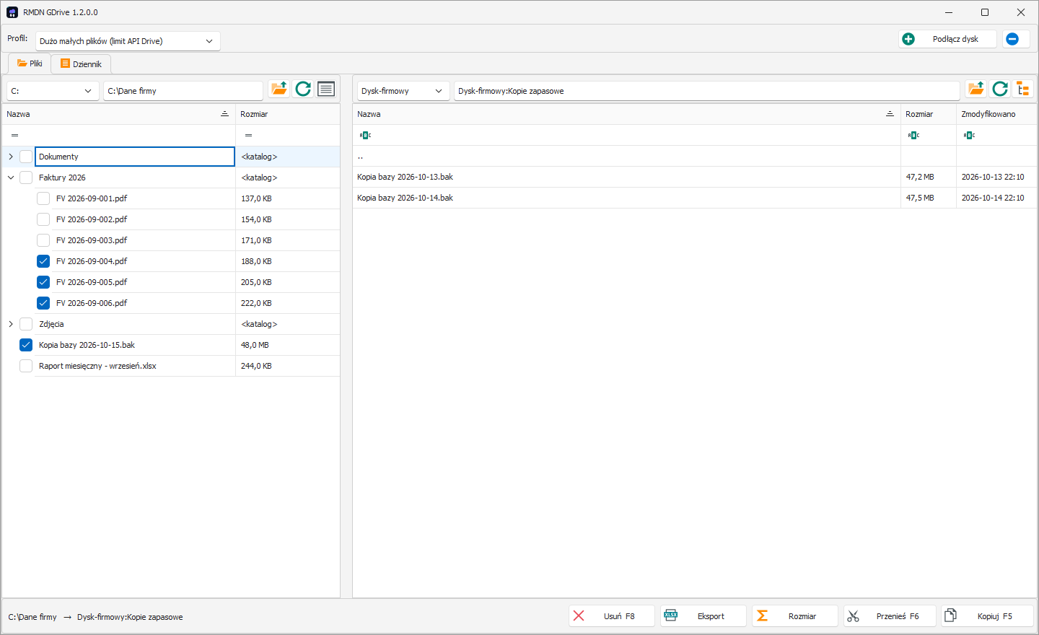
Task: Expand the Zdjęcia folder
Action: tap(11, 324)
